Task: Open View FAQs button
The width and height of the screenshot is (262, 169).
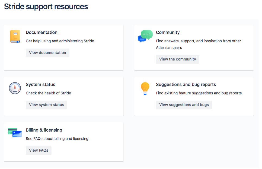Action: [39, 151]
